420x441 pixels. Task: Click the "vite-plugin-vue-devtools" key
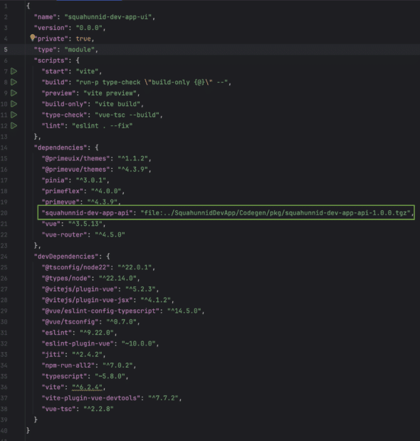click(91, 398)
